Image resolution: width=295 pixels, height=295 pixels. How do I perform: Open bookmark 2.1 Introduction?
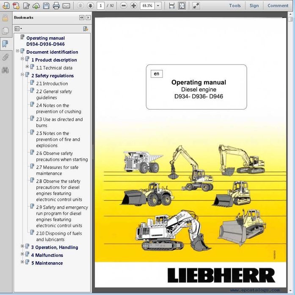click(52, 84)
